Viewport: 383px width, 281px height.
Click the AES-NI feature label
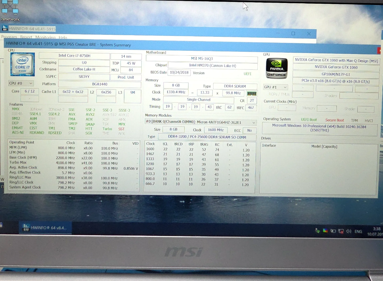18,133
